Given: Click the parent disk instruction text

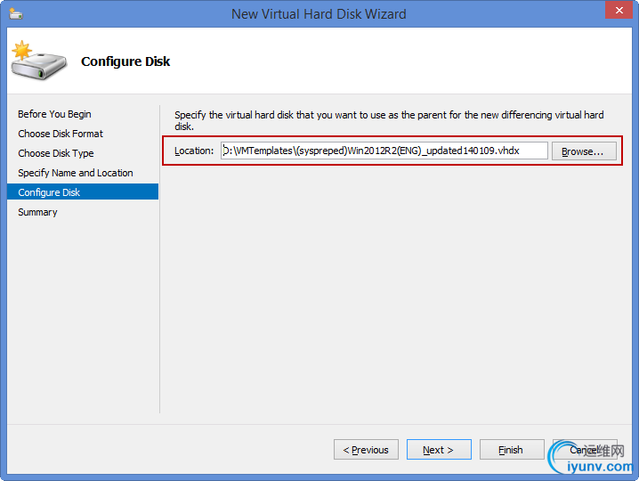Looking at the screenshot, I should (x=389, y=120).
